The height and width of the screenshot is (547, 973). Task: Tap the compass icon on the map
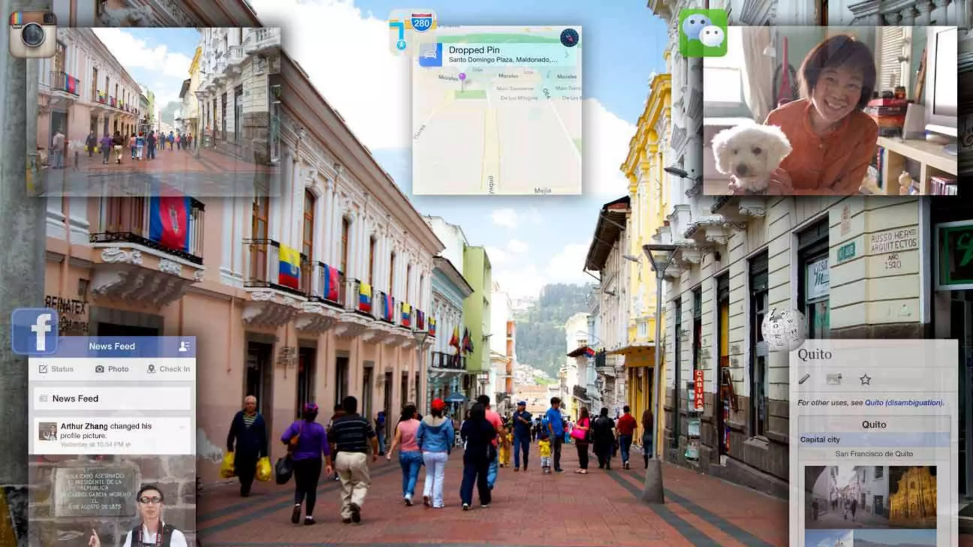click(569, 37)
